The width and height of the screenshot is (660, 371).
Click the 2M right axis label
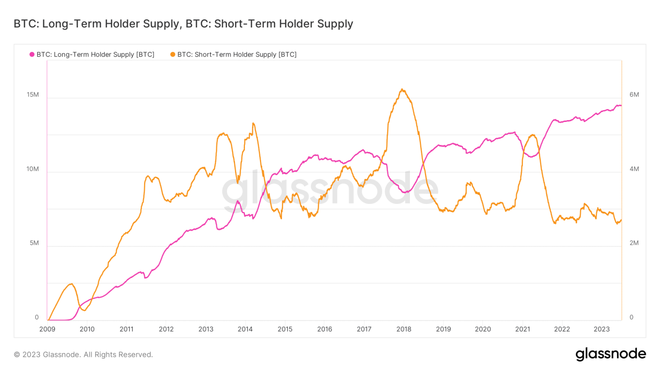tap(634, 243)
